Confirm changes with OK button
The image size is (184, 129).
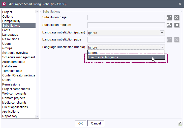(x=80, y=123)
